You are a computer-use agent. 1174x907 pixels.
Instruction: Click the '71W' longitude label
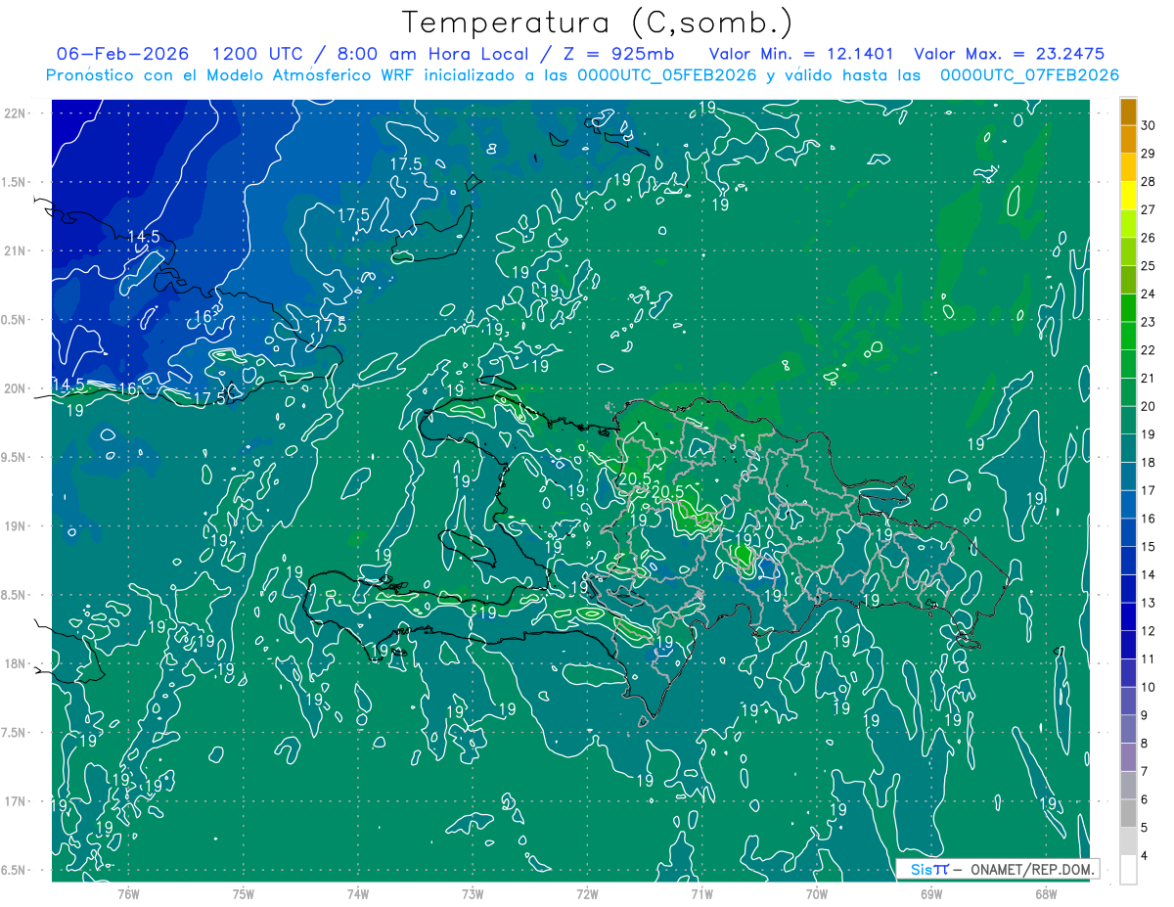[702, 893]
